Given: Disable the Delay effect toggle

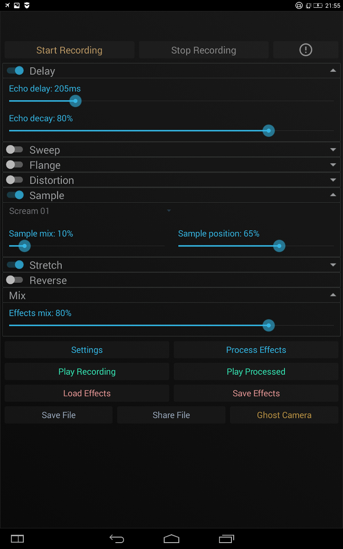Looking at the screenshot, I should 15,71.
